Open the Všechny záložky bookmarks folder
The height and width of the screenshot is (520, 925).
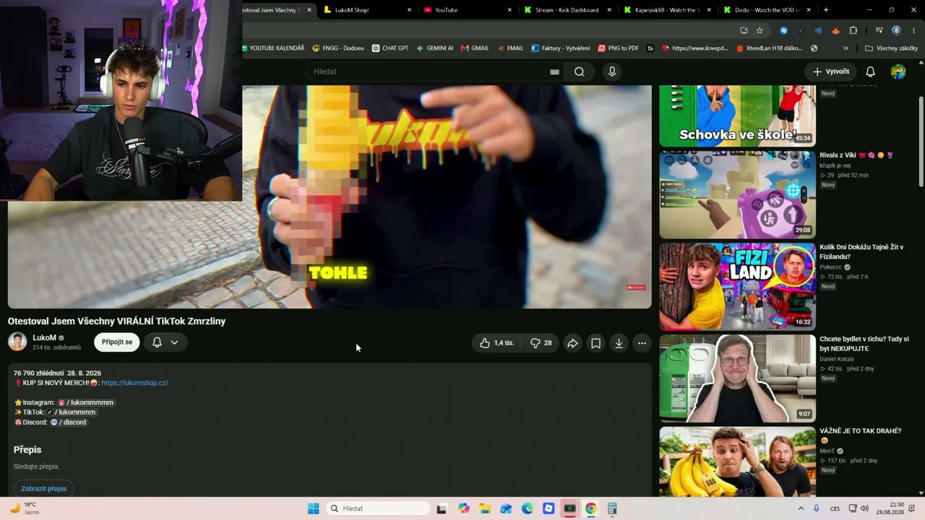coord(891,48)
